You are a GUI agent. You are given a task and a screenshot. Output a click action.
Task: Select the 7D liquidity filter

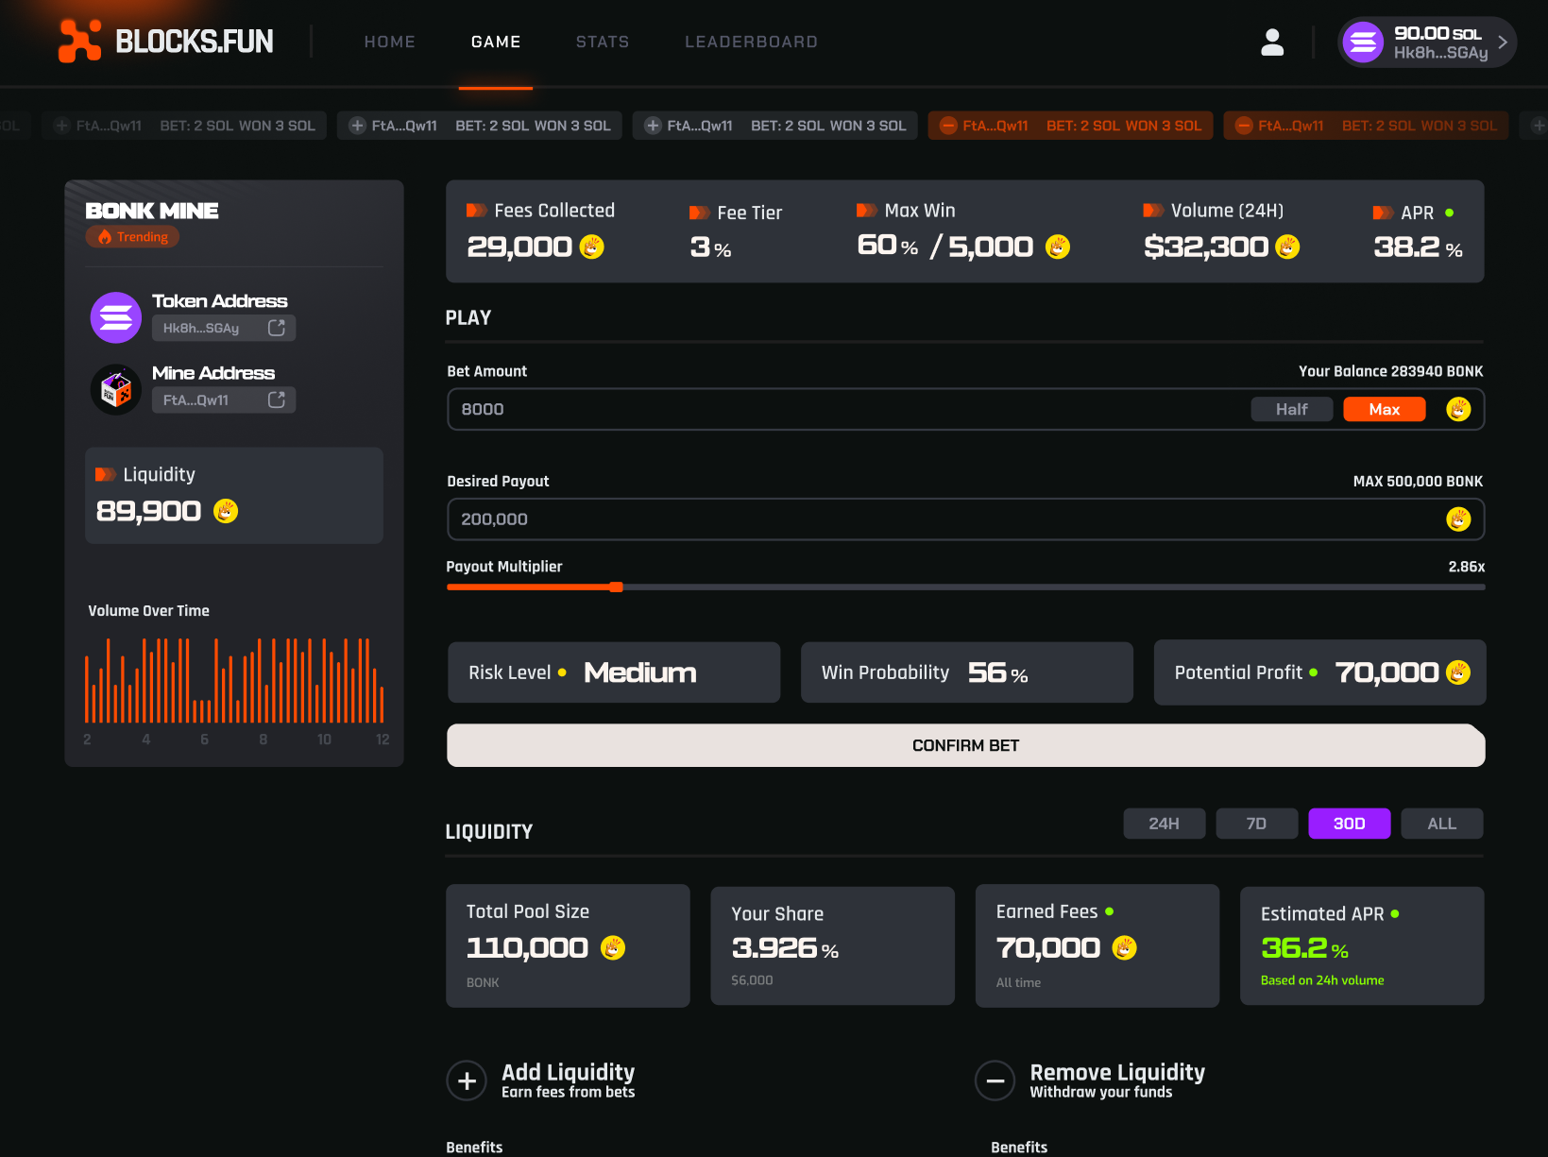[x=1256, y=823]
